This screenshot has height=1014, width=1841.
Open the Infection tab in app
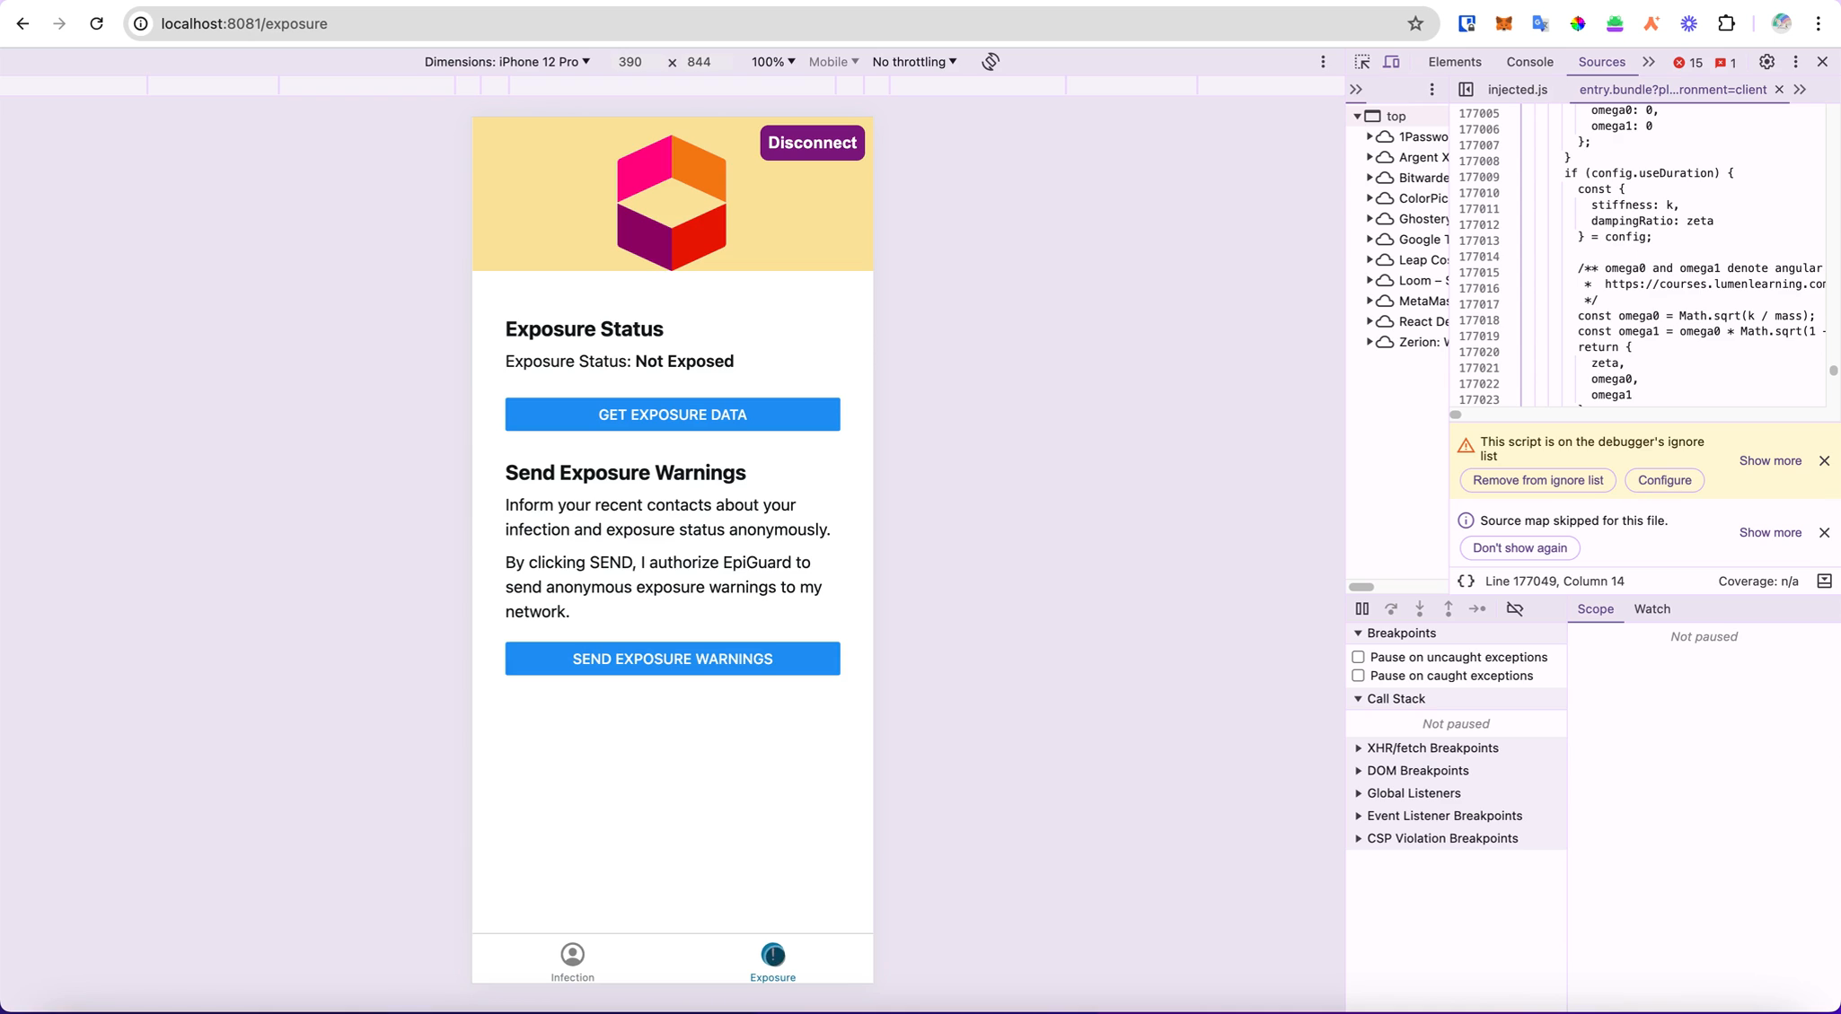572,962
